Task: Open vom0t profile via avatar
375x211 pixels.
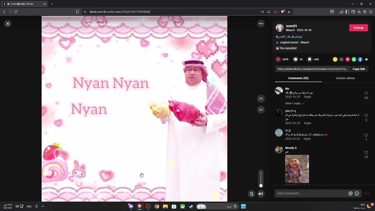Action: [280, 28]
